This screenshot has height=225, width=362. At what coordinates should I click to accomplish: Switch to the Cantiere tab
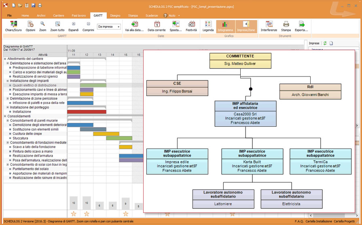coord(58,15)
